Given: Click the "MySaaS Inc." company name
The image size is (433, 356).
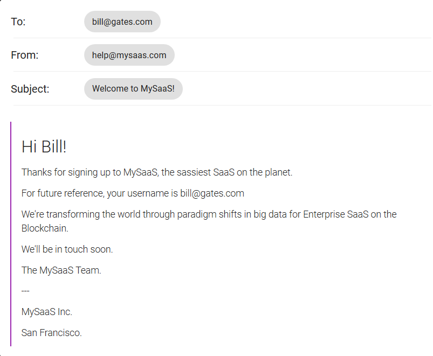Looking at the screenshot, I should [x=46, y=312].
